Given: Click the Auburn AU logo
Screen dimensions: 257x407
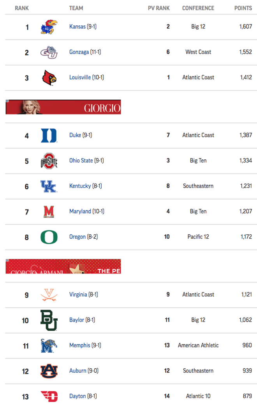Looking at the screenshot, I should [49, 371].
